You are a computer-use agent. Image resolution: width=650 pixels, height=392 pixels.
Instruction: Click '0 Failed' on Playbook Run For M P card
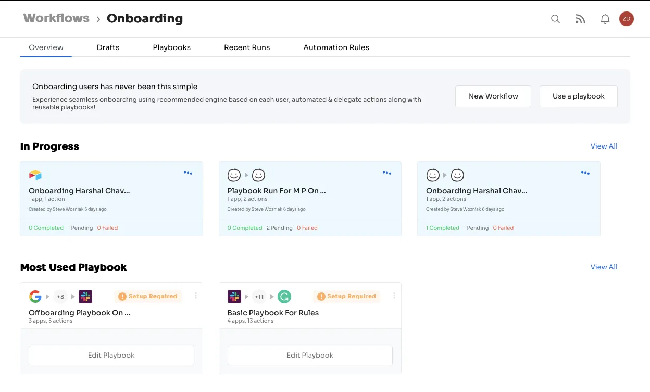(307, 228)
